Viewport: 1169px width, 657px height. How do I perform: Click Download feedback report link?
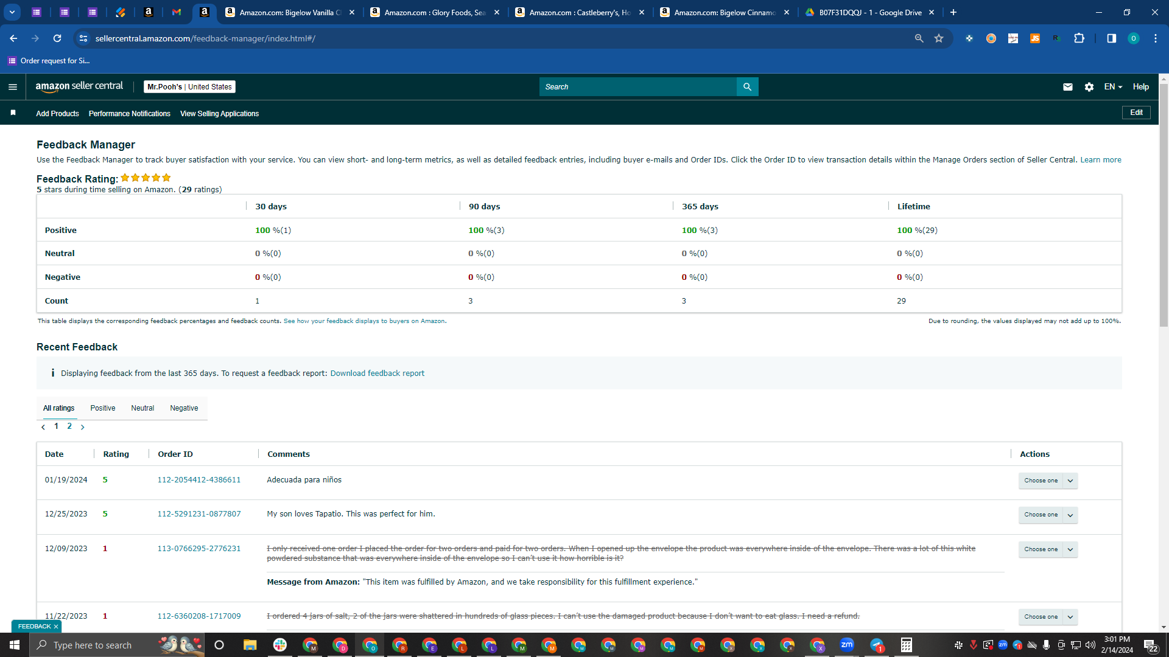pos(377,374)
